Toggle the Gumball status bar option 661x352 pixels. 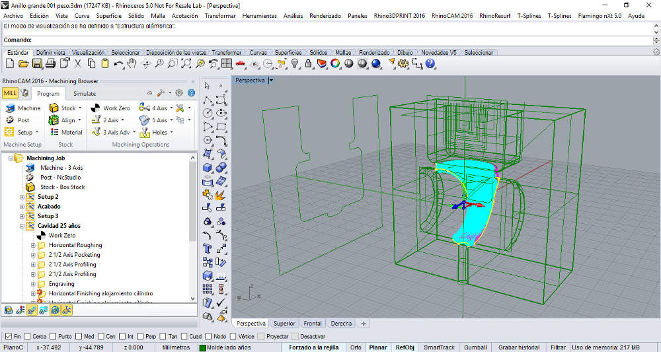click(x=475, y=347)
